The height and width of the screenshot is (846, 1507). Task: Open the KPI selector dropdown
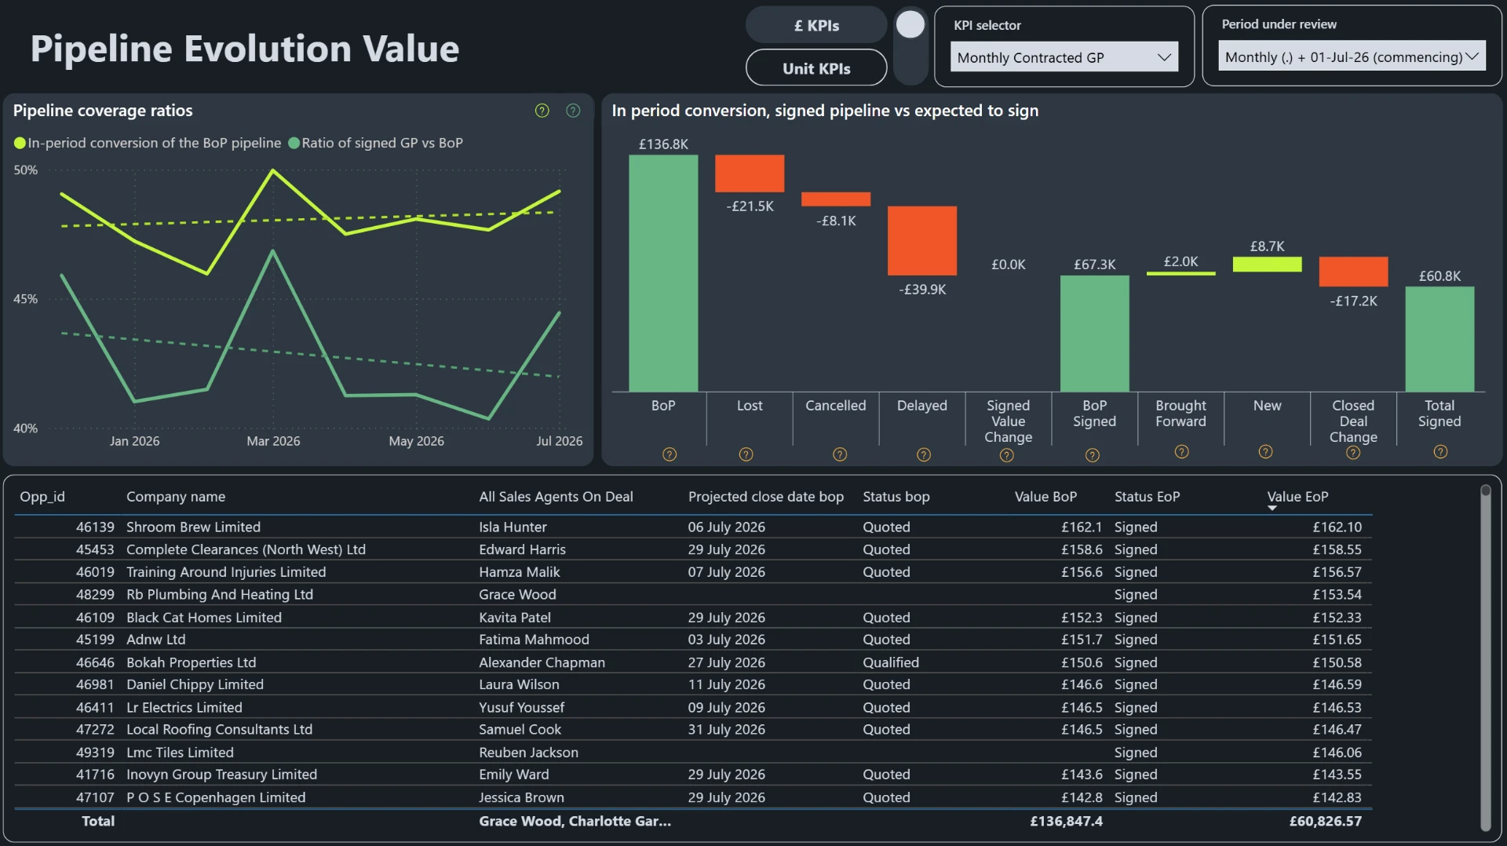tap(1064, 57)
